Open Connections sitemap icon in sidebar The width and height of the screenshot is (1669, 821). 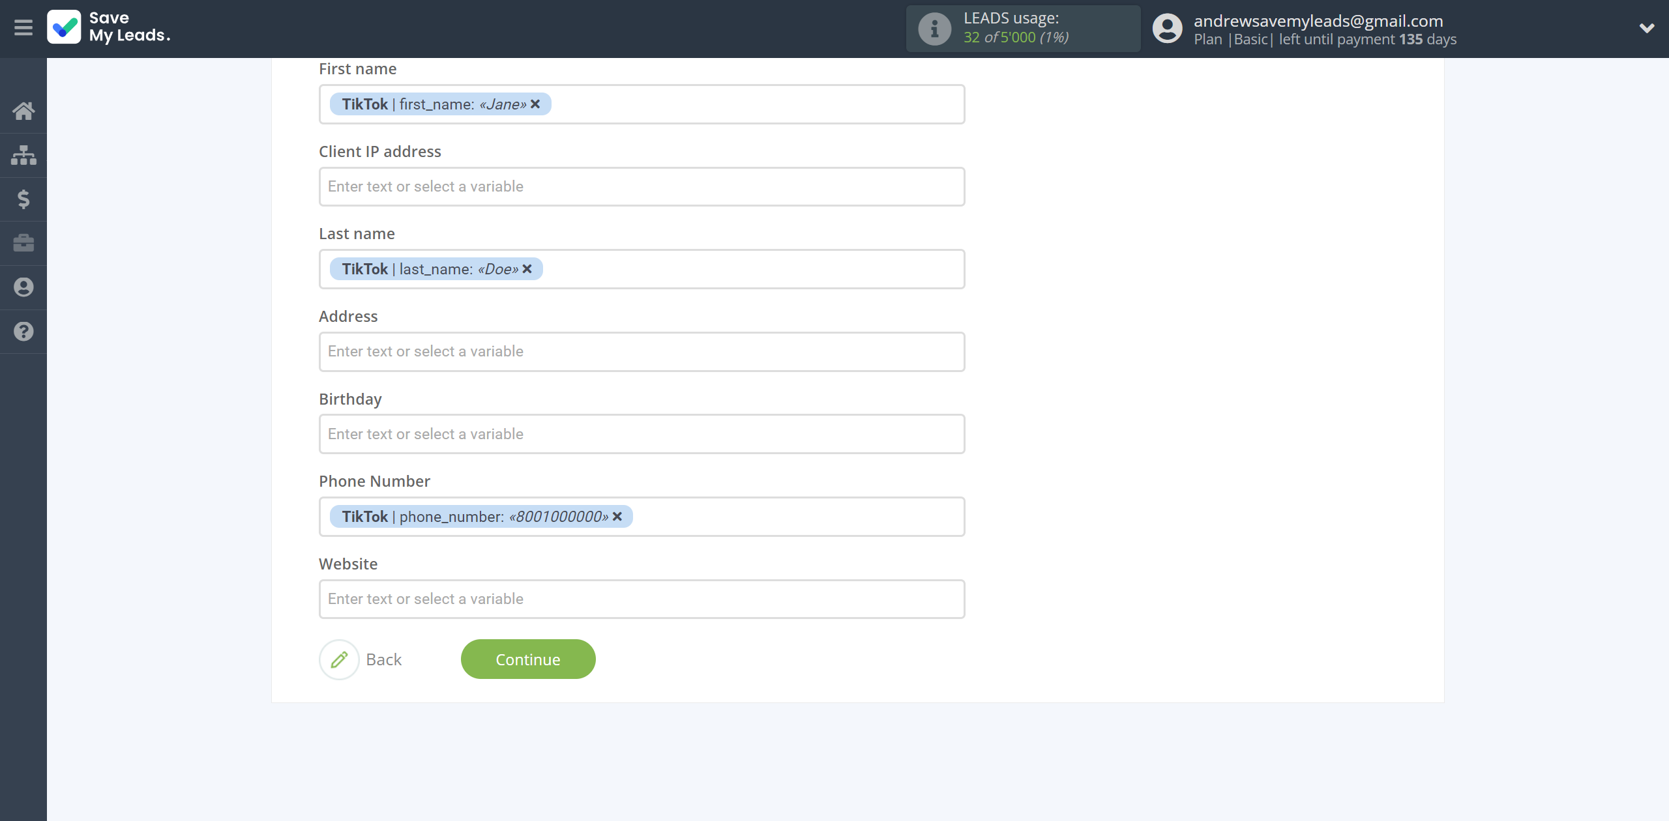click(23, 155)
